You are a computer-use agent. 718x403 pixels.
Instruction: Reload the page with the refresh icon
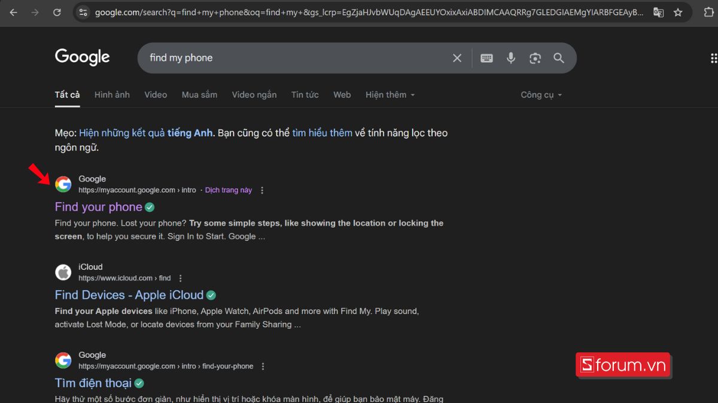point(57,12)
